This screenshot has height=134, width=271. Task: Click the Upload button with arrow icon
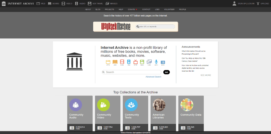pos(263,3)
